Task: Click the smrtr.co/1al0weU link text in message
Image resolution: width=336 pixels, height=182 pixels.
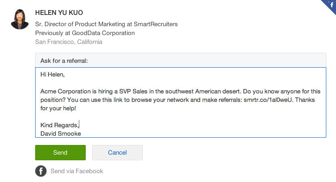Action: [x=268, y=100]
